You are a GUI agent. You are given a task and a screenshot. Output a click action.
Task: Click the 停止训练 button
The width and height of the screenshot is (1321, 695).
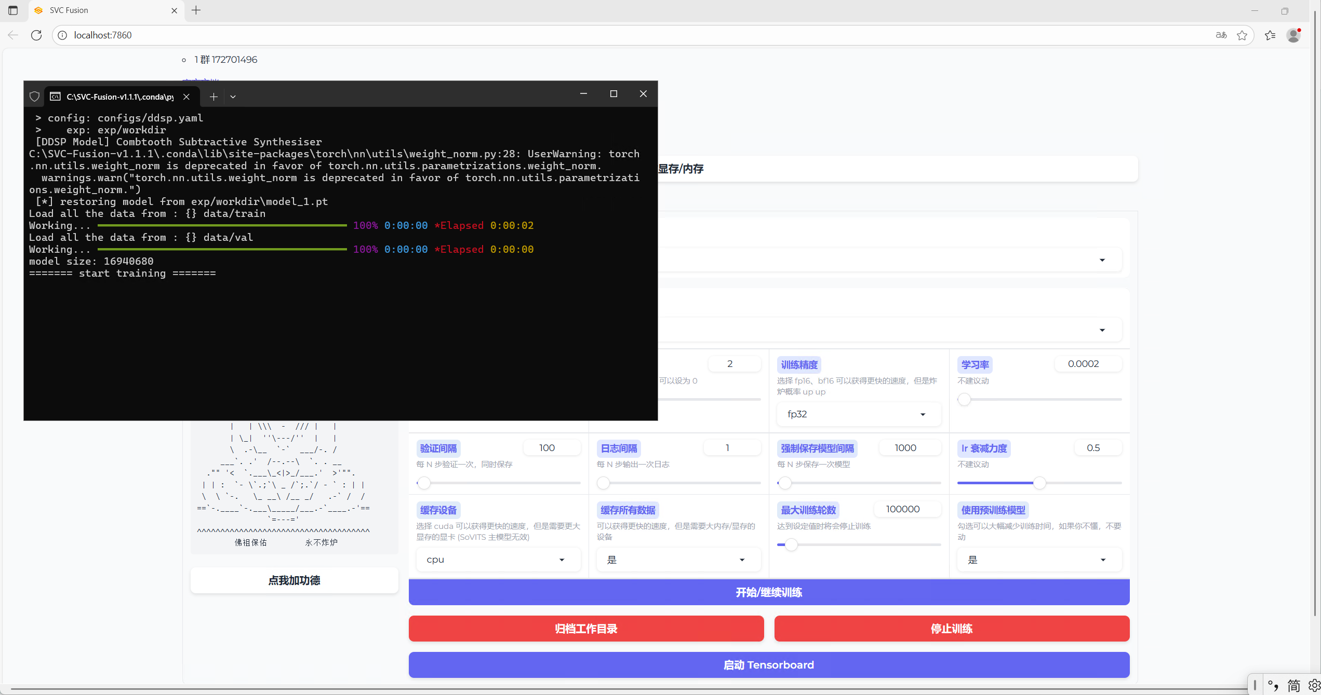tap(952, 629)
